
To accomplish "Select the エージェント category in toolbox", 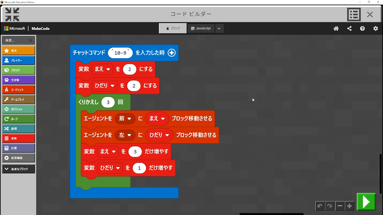I will point(18,90).
